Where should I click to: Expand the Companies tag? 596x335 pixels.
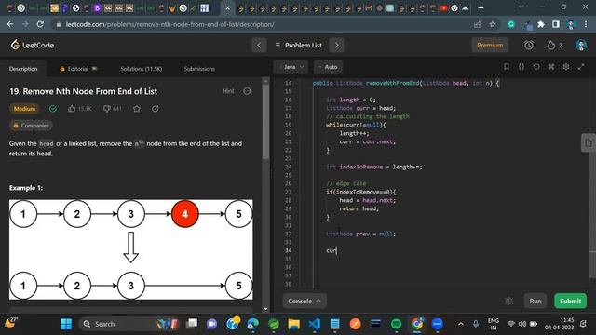coord(31,126)
